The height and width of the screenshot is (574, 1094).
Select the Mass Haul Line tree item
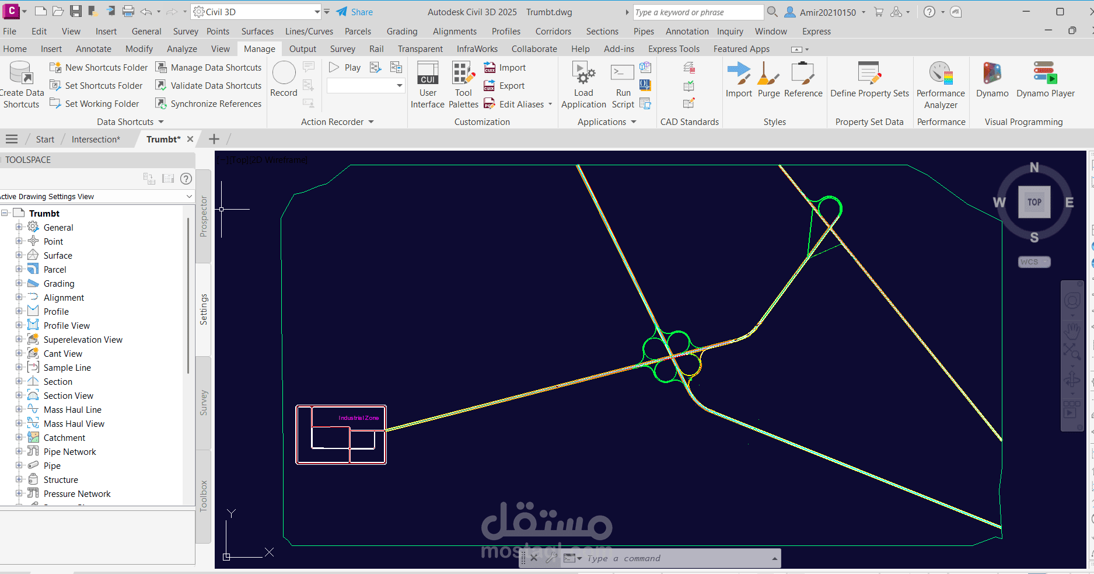tap(72, 409)
